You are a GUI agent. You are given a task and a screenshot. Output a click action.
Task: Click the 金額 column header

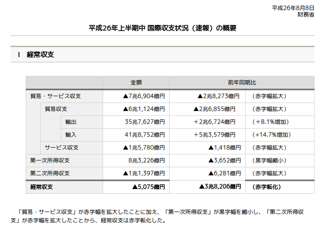click(x=136, y=82)
